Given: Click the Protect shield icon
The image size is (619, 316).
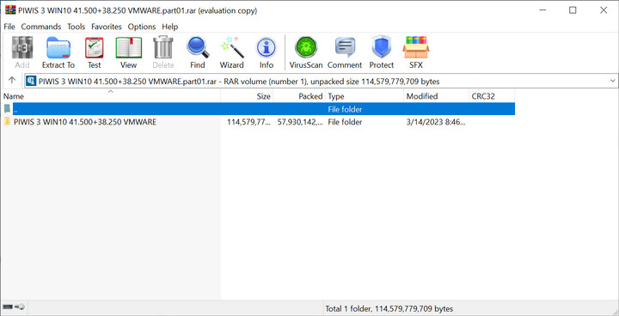Looking at the screenshot, I should click(x=382, y=52).
